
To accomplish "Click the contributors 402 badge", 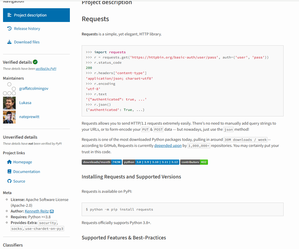I will 194,162.
